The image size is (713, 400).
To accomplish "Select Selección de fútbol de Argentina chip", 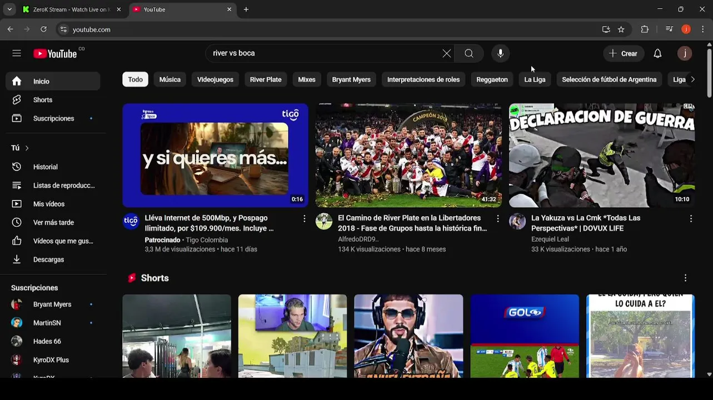I will tap(609, 79).
